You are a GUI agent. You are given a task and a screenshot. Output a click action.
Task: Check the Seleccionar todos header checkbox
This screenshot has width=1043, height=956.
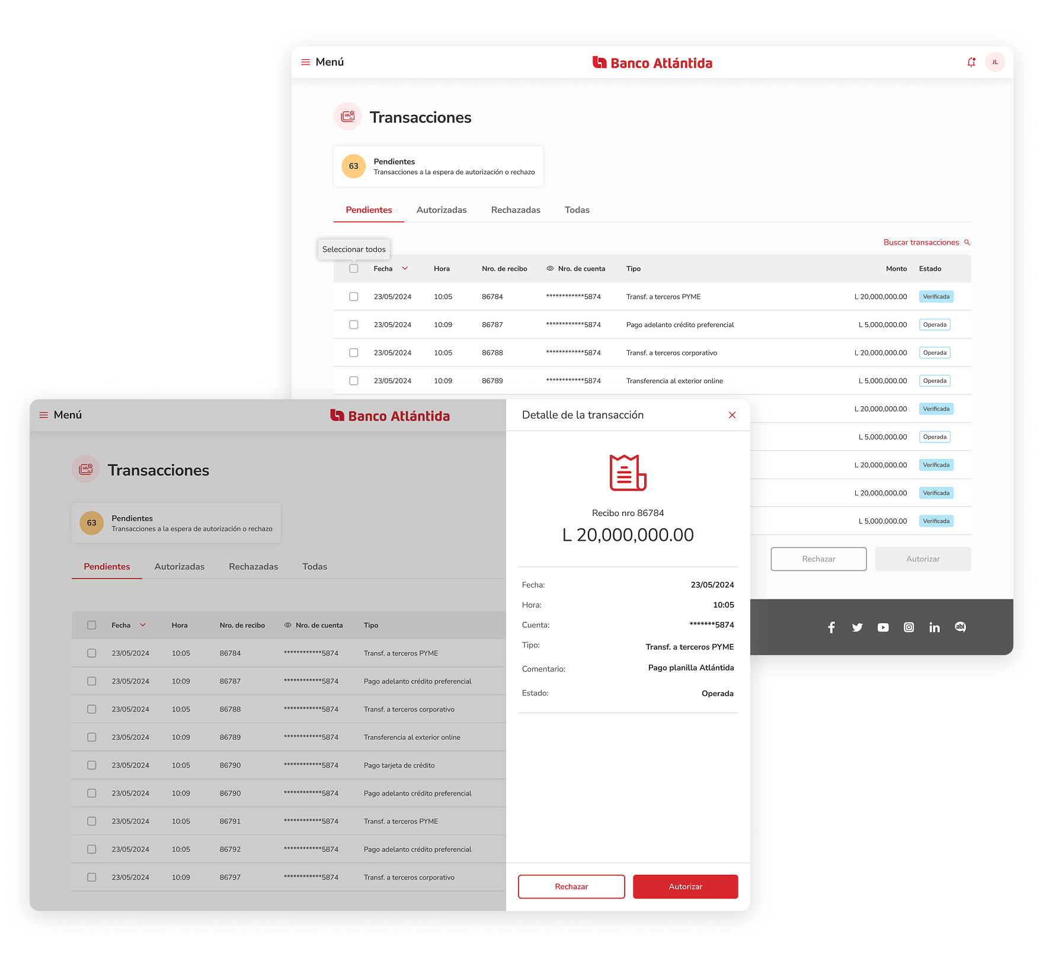pyautogui.click(x=354, y=269)
